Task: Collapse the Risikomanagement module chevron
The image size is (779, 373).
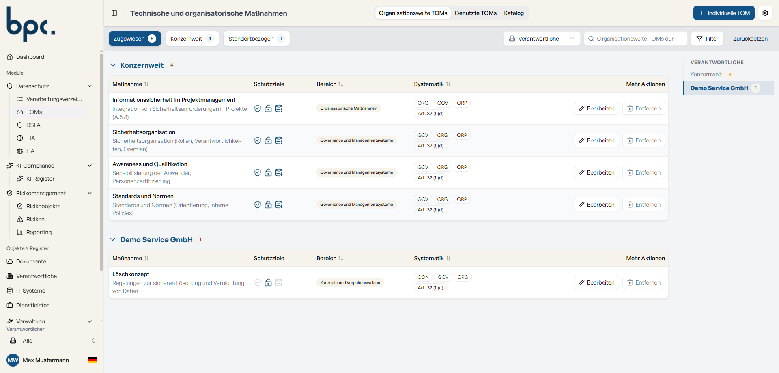Action: (90, 193)
